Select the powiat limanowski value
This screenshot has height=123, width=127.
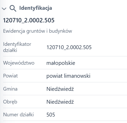(x=68, y=76)
